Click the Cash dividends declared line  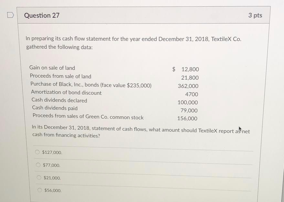coord(59,100)
